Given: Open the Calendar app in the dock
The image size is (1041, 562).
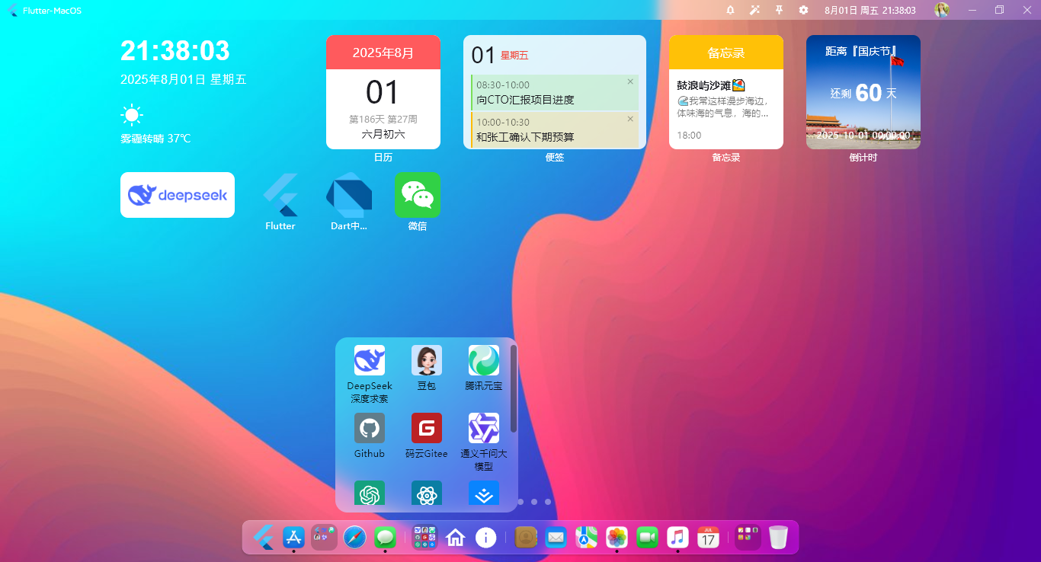Looking at the screenshot, I should coord(708,538).
